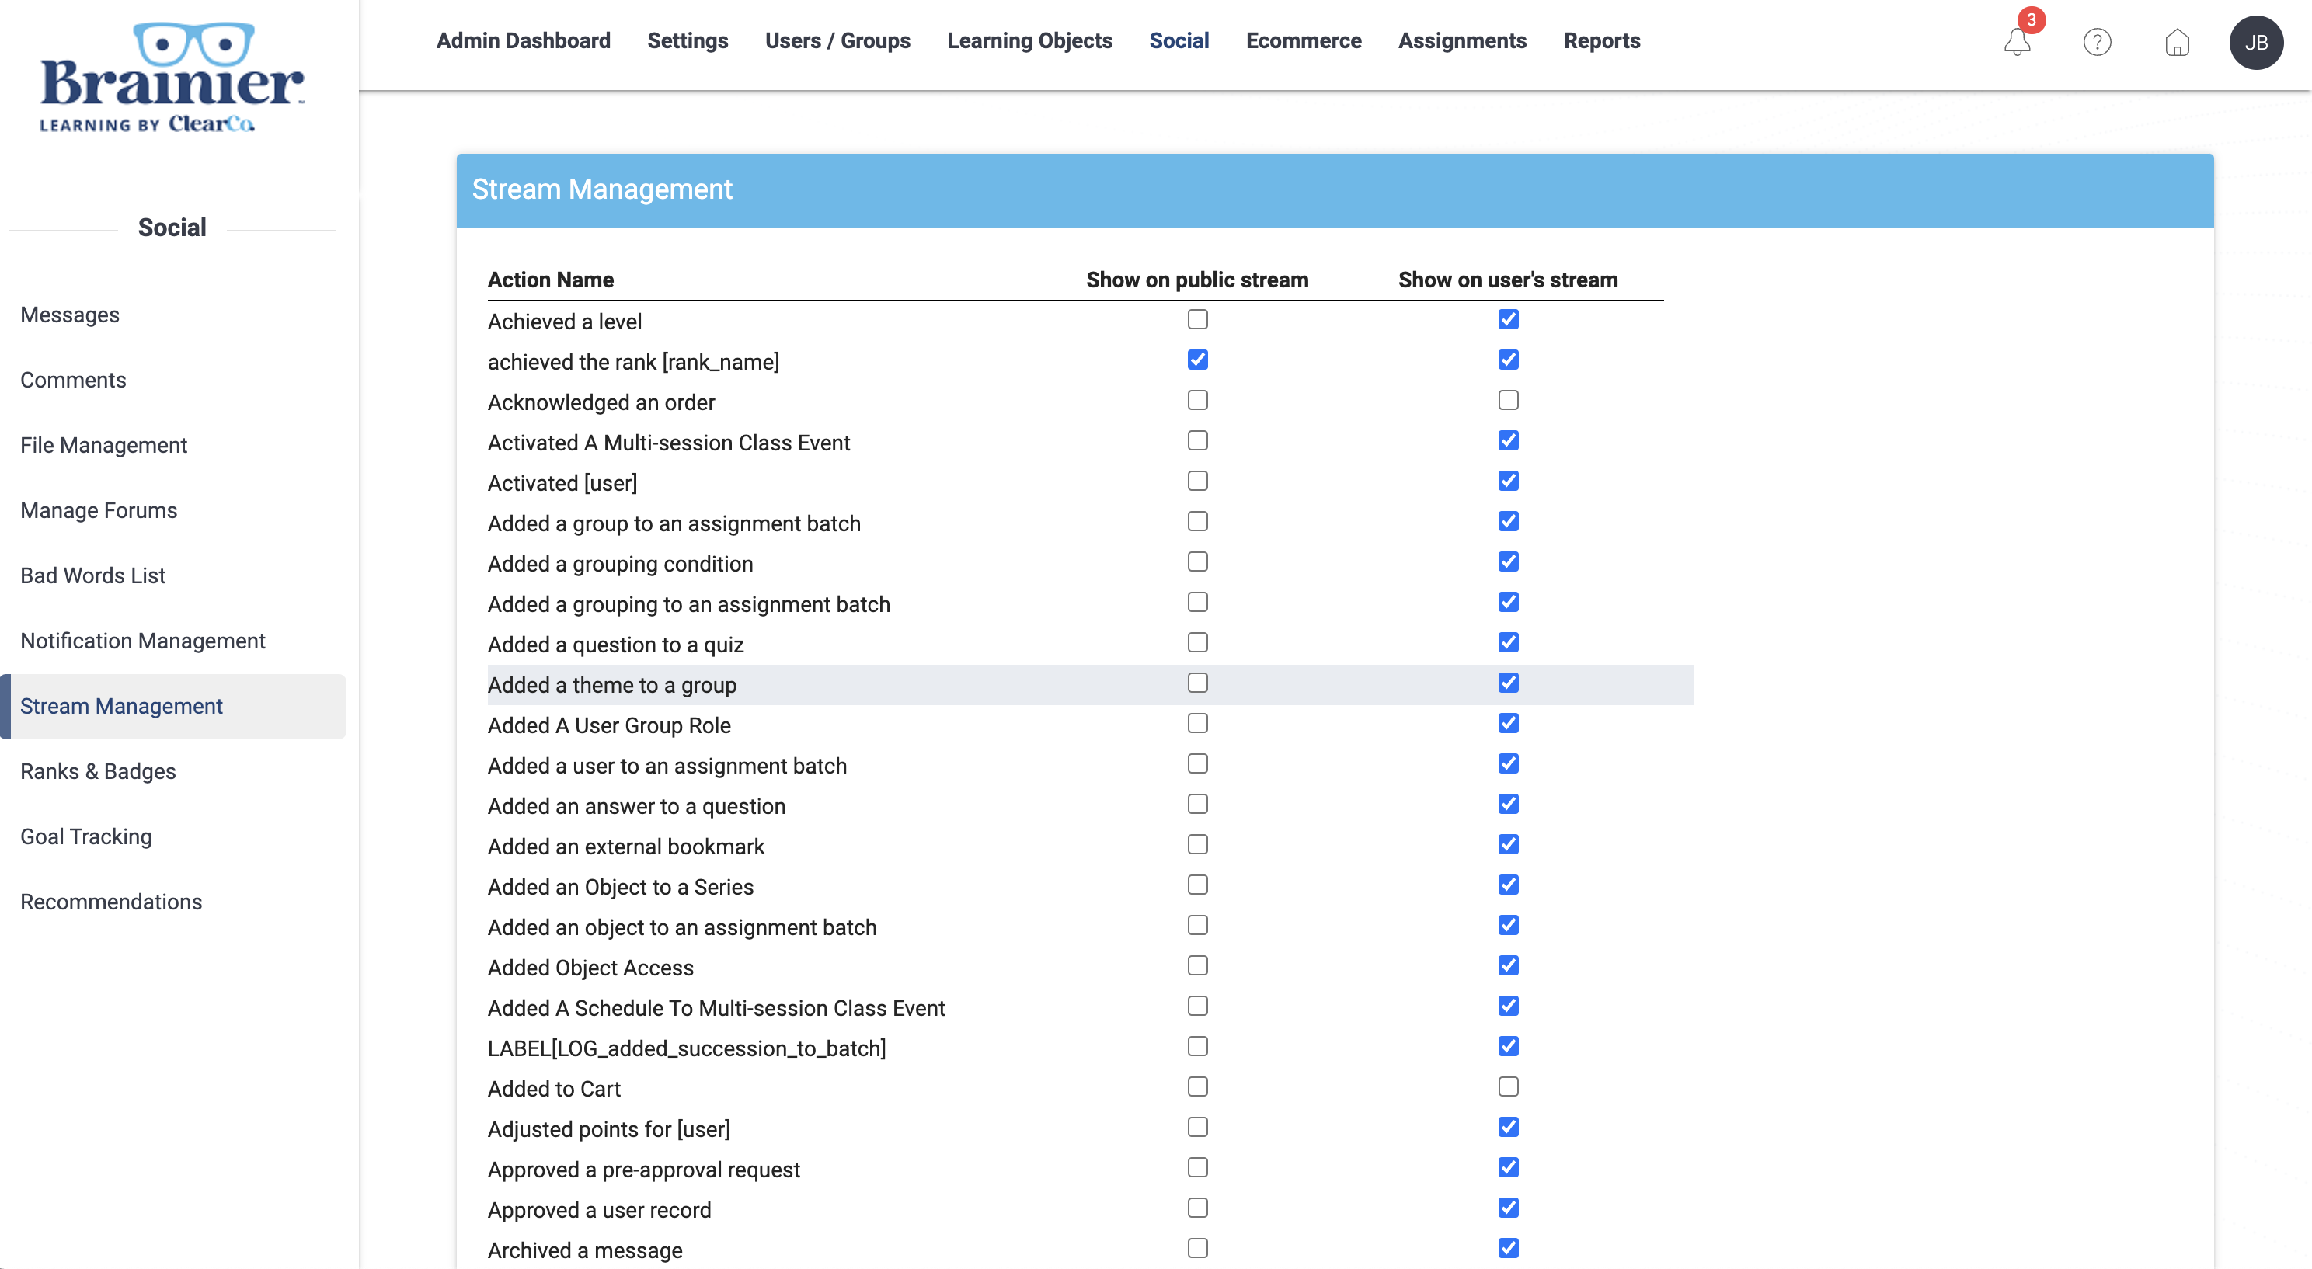2312x1269 pixels.
Task: Check public stream for Added Object Access
Action: point(1197,965)
